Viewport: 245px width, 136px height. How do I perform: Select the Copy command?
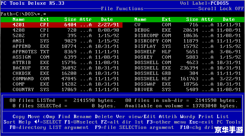click(x=19, y=117)
